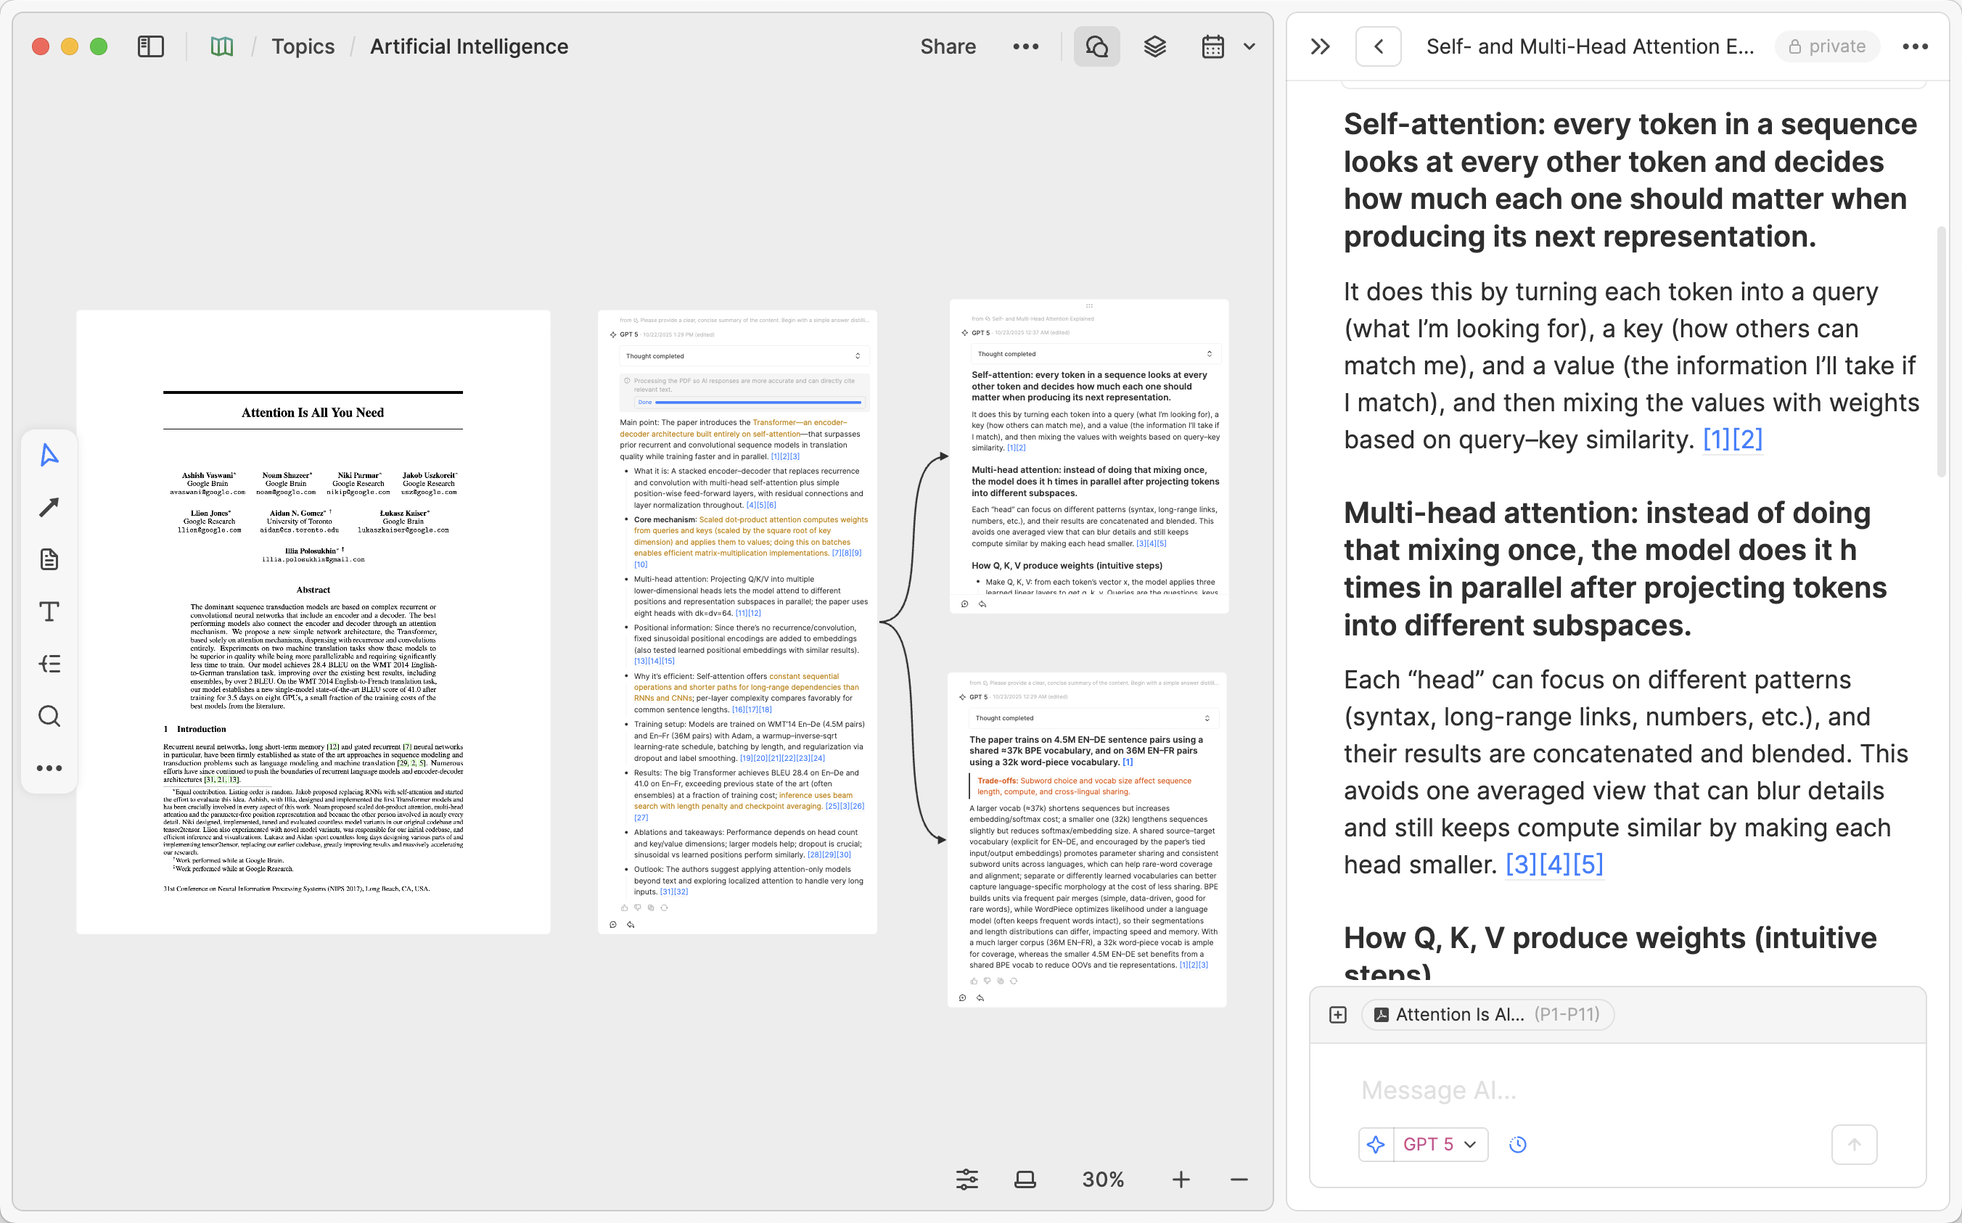This screenshot has width=1962, height=1223.
Task: Collapse the AI panel with the double-chevron
Action: point(1321,46)
